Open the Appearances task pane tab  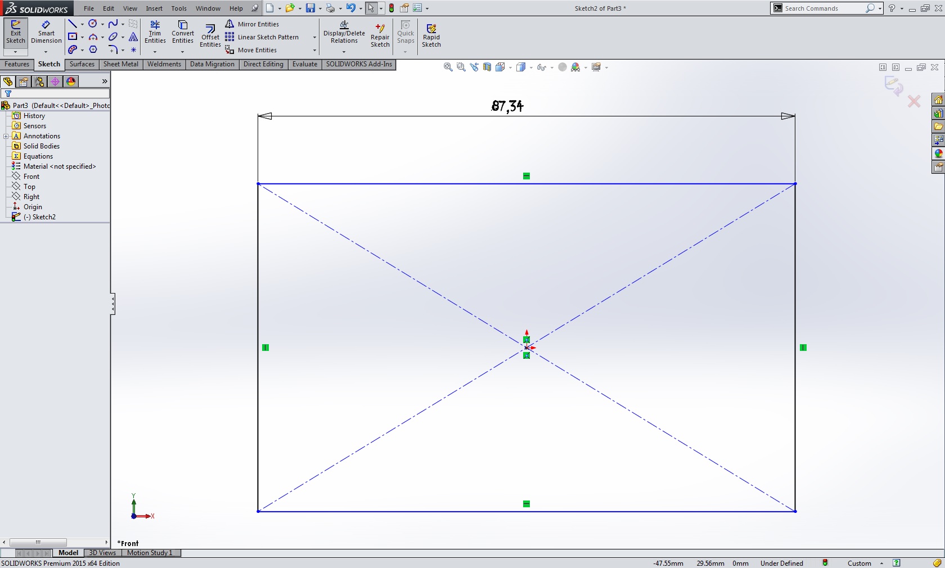(x=938, y=154)
